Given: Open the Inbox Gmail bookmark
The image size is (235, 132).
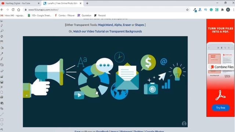Looking at the screenshot, I should (12, 15).
